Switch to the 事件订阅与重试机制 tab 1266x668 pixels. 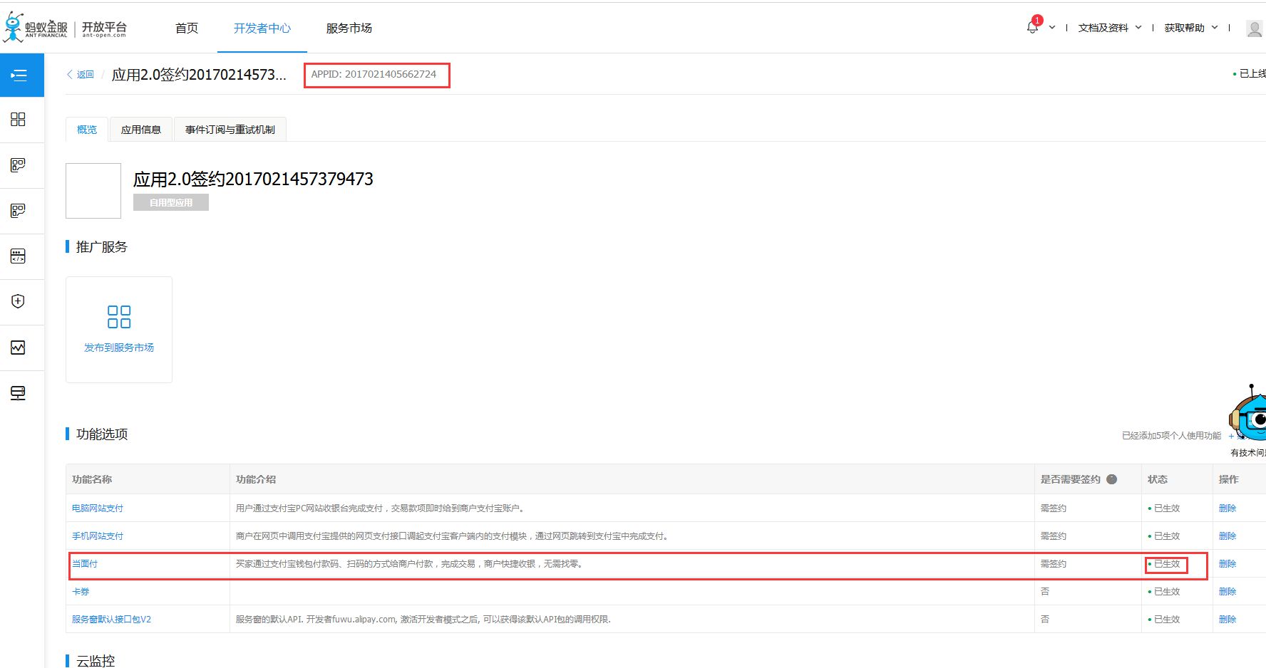(230, 130)
